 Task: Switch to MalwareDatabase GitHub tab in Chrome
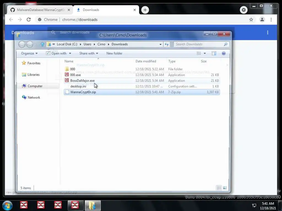(40, 10)
